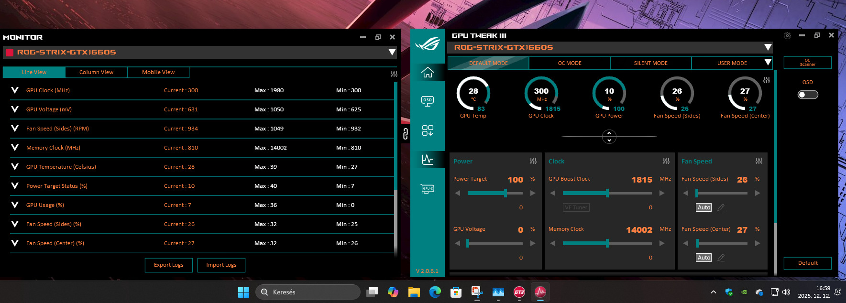This screenshot has width=846, height=303.
Task: Expand the GPU Voltage (mV) monitor row
Action: click(15, 109)
